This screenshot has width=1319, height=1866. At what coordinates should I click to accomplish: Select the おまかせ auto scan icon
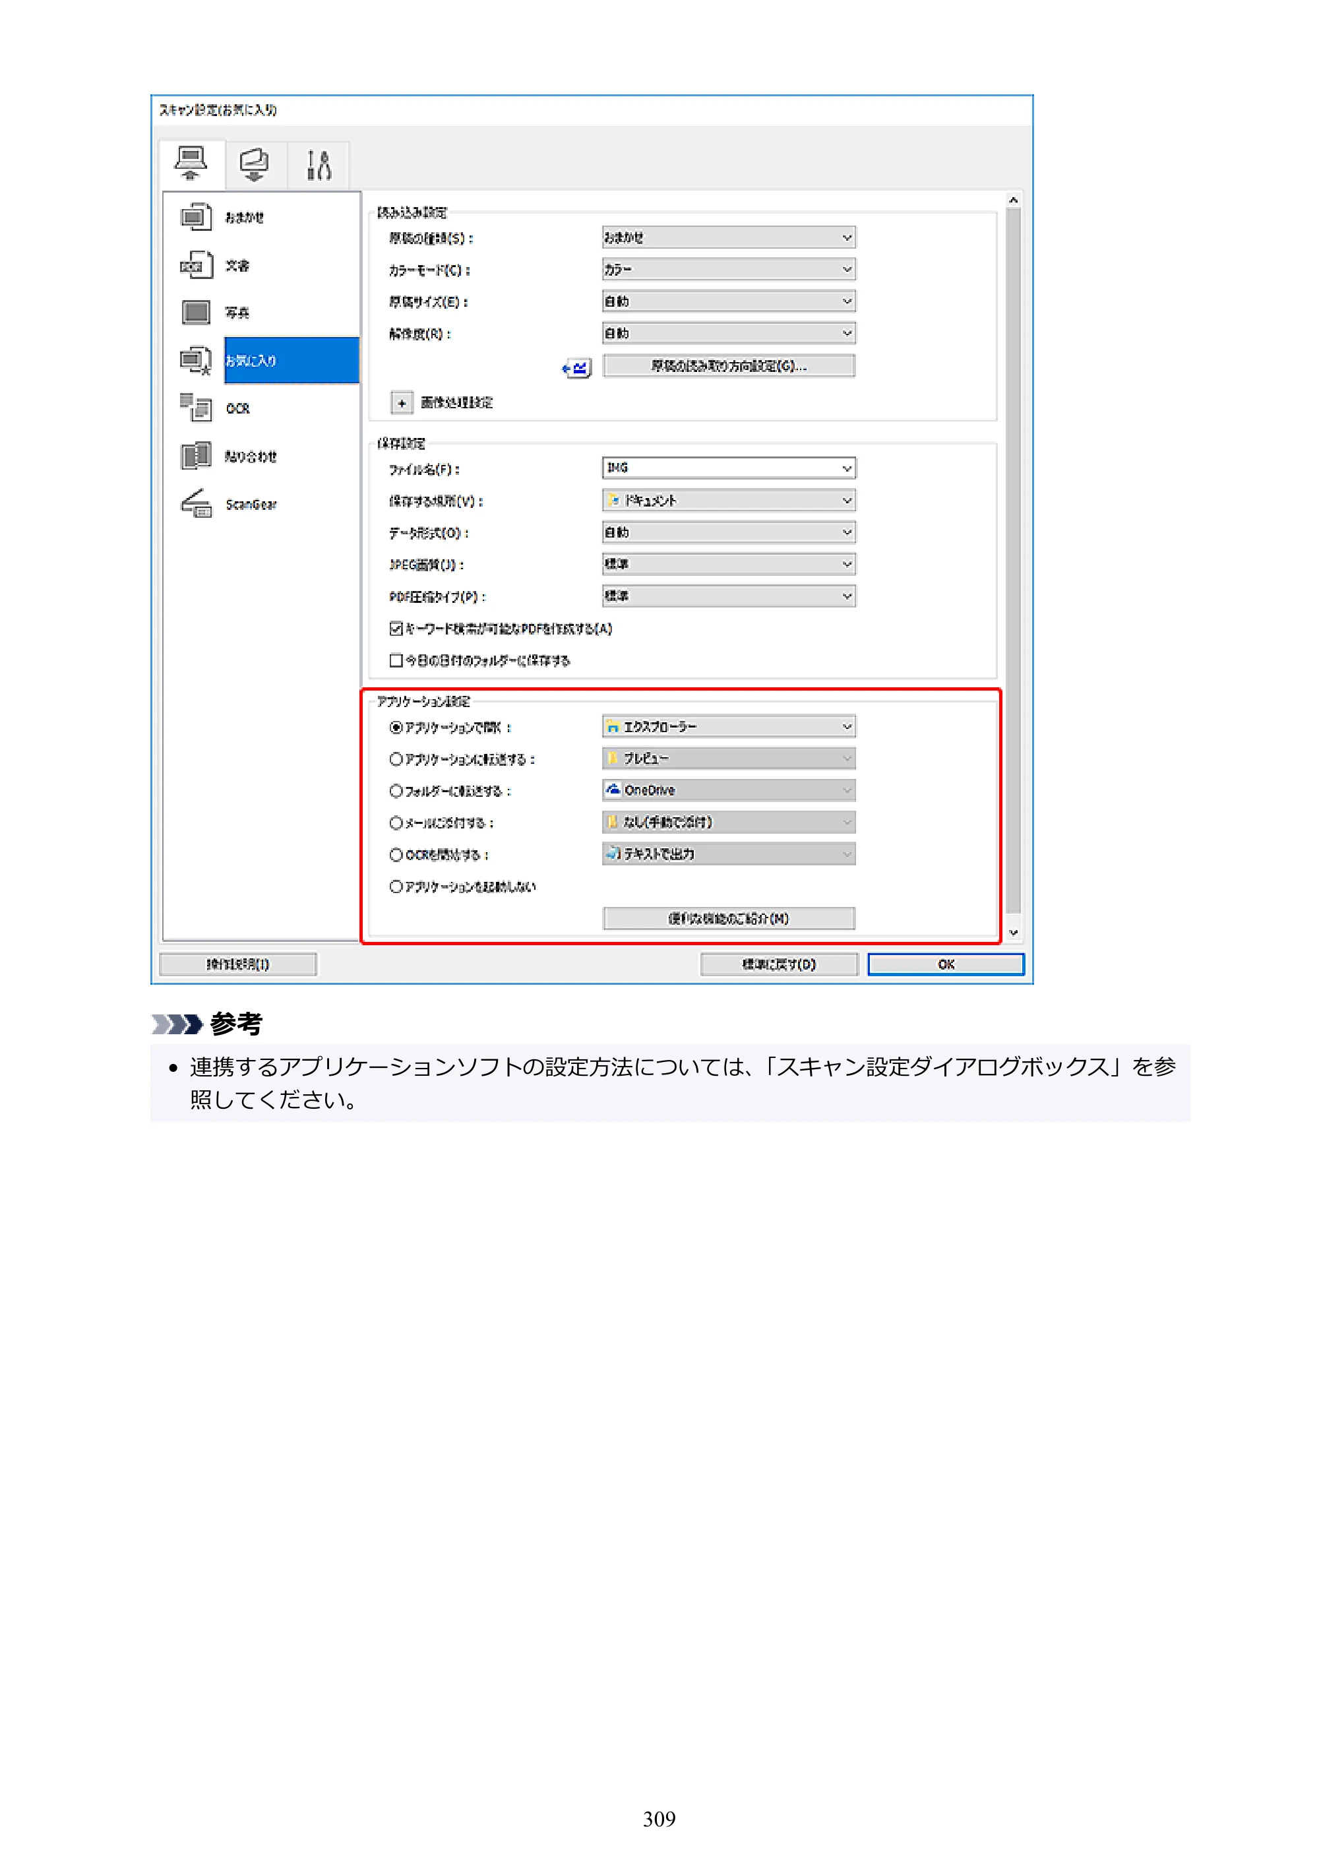(x=196, y=217)
